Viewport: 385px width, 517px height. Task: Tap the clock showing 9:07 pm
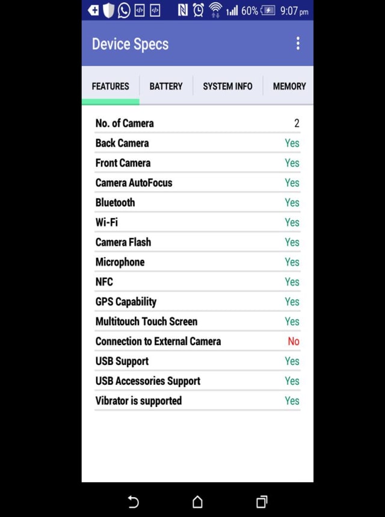coord(294,11)
